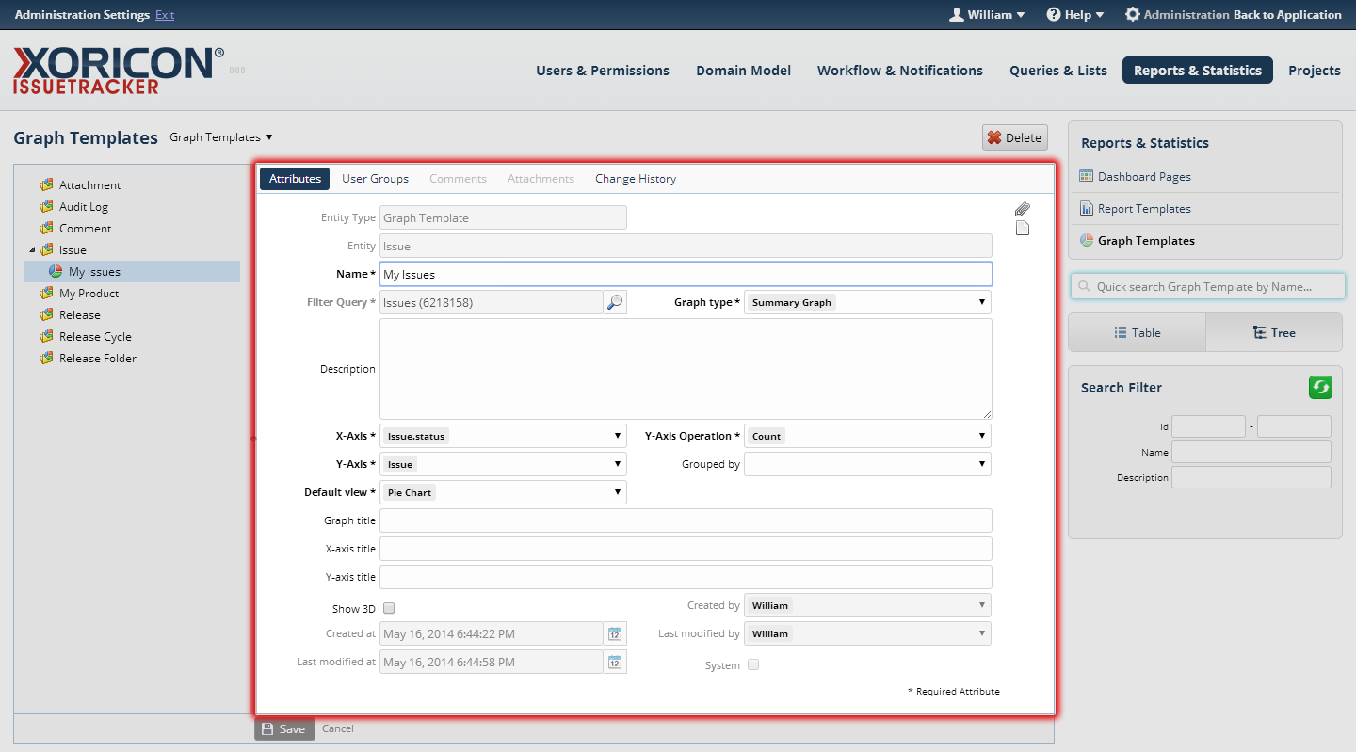Click the Release tree icon
Screen dimensions: 1356x752
pos(45,314)
